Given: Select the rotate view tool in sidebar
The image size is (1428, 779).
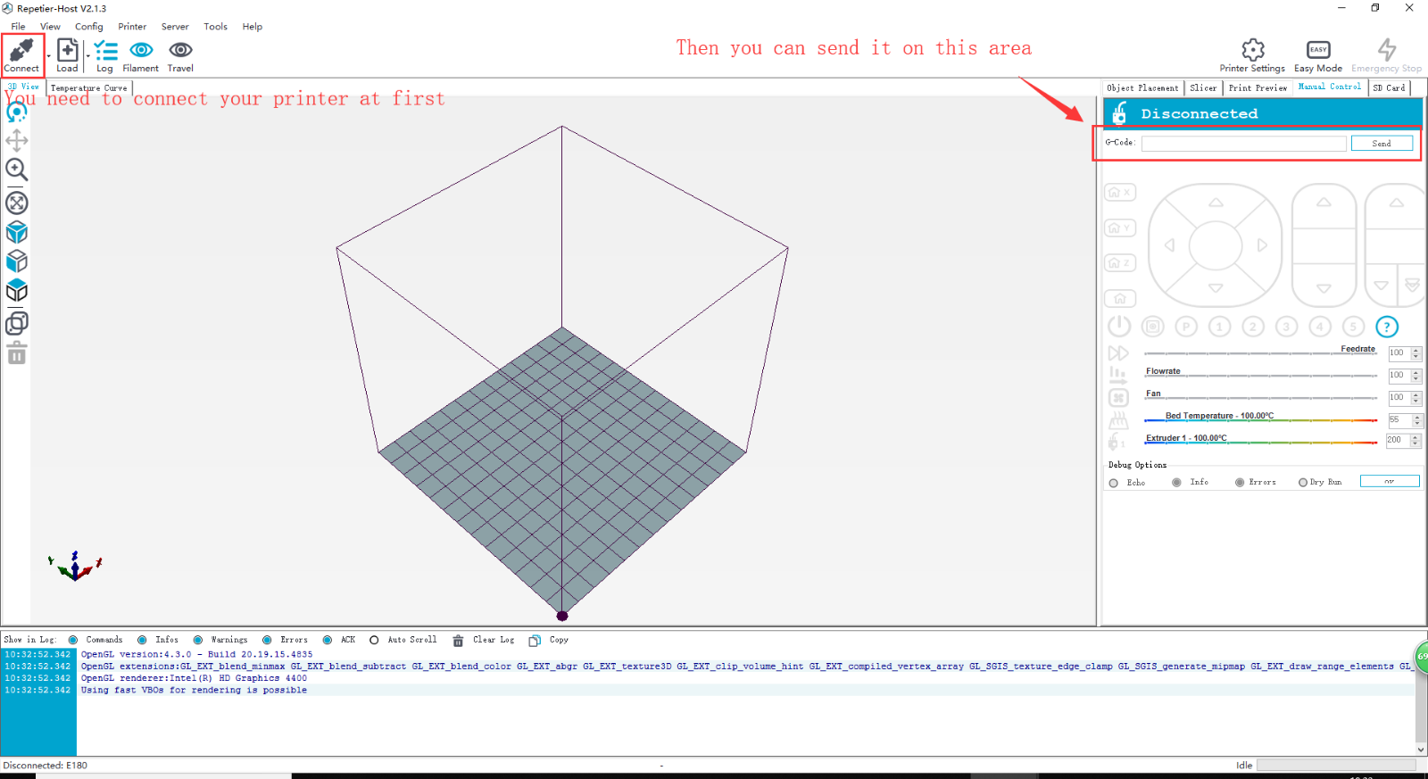Looking at the screenshot, I should coord(16,112).
